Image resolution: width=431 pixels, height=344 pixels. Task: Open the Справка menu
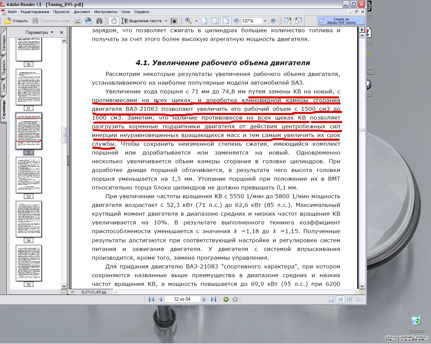point(141,12)
